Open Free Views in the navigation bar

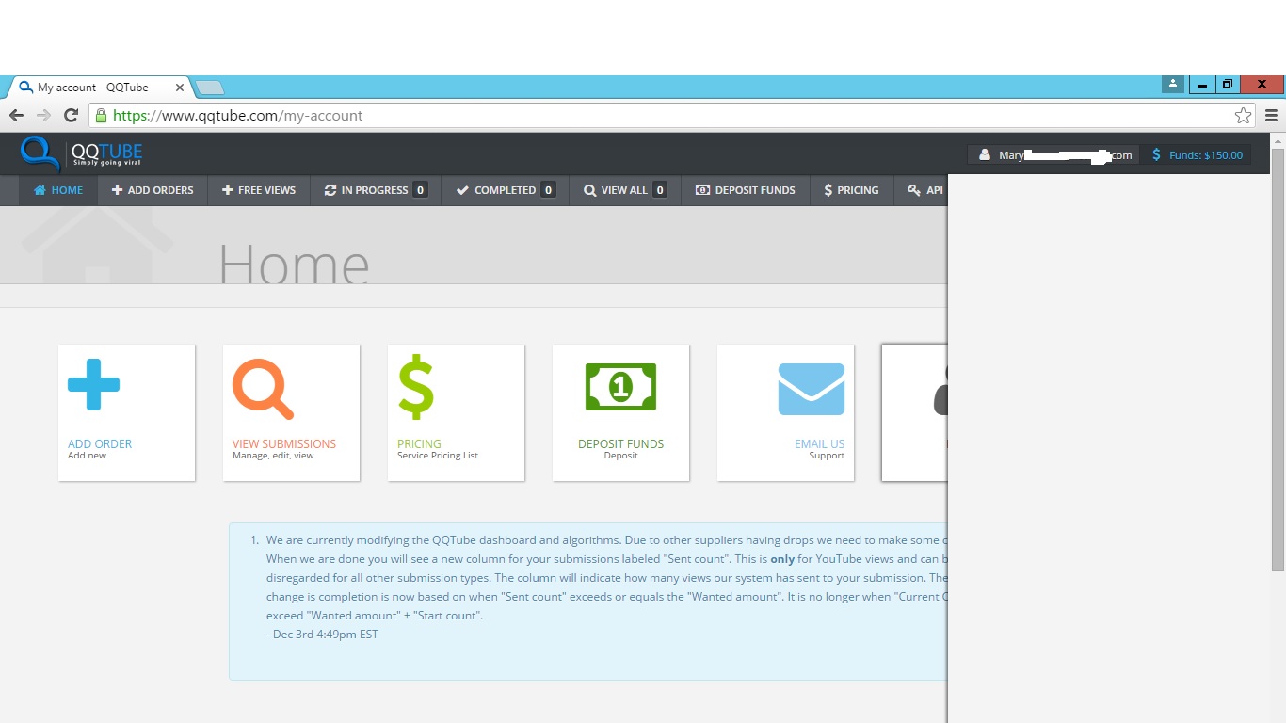(x=259, y=190)
